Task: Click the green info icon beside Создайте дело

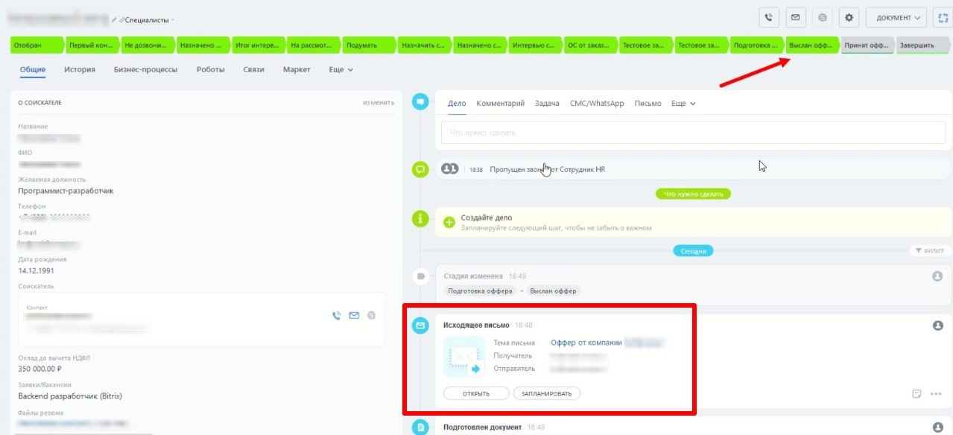Action: 420,218
